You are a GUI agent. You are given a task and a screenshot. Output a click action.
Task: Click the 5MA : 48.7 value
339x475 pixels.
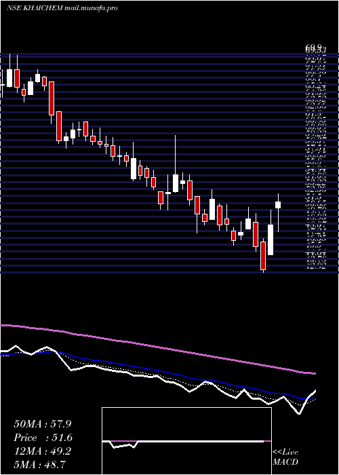point(39,464)
